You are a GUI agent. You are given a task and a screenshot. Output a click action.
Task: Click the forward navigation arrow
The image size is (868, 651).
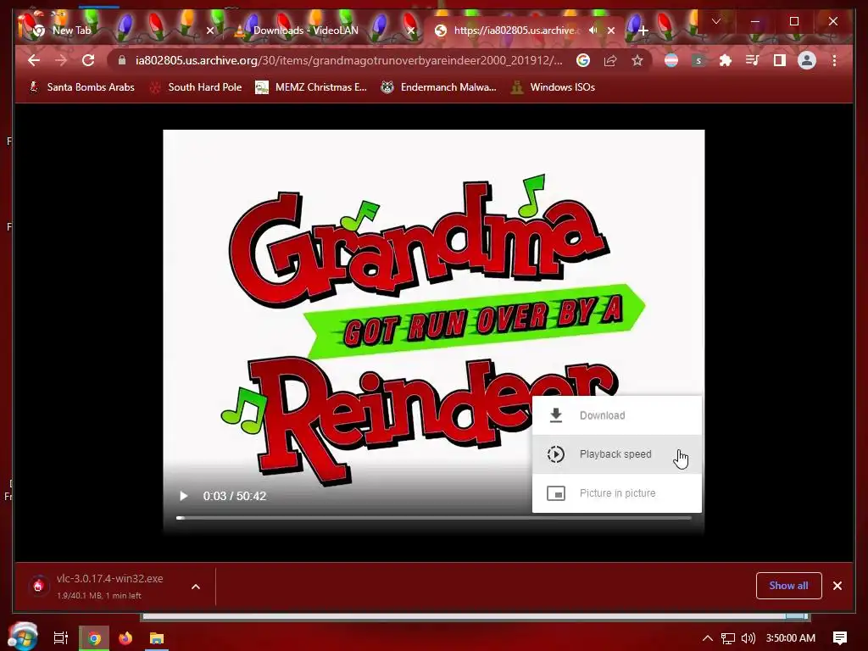(x=61, y=60)
